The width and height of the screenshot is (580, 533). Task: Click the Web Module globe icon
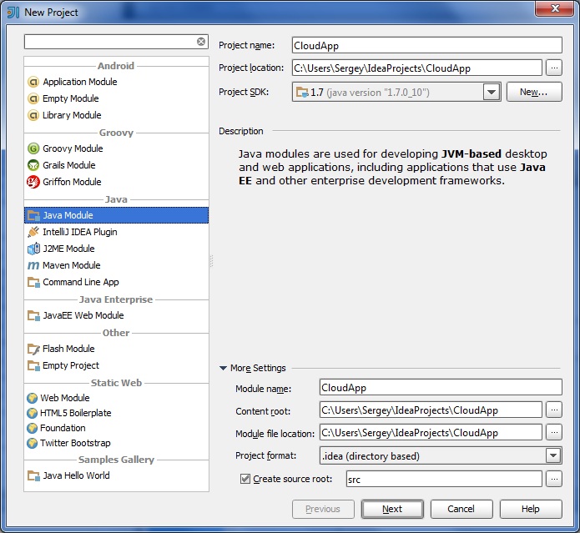pyautogui.click(x=33, y=398)
